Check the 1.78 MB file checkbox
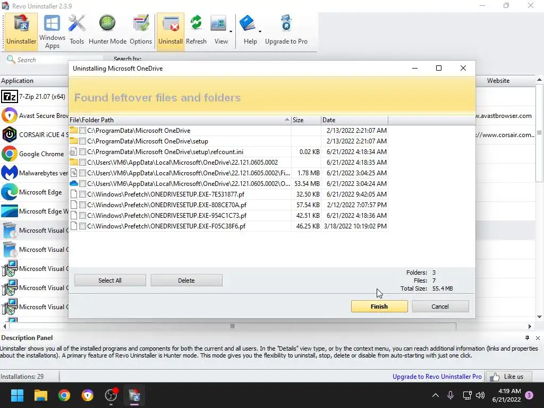This screenshot has height=408, width=544. tap(82, 173)
